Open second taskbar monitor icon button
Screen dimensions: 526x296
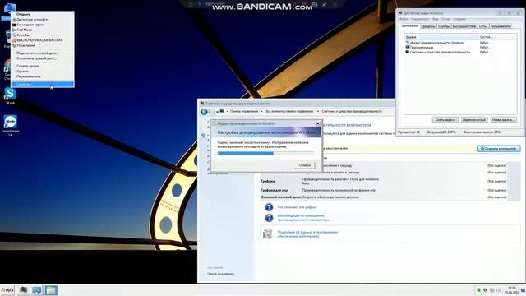pyautogui.click(x=37, y=290)
